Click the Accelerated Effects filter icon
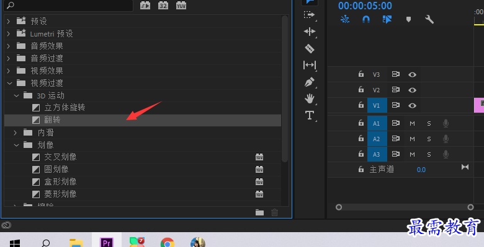The height and width of the screenshot is (247, 484). point(145,5)
